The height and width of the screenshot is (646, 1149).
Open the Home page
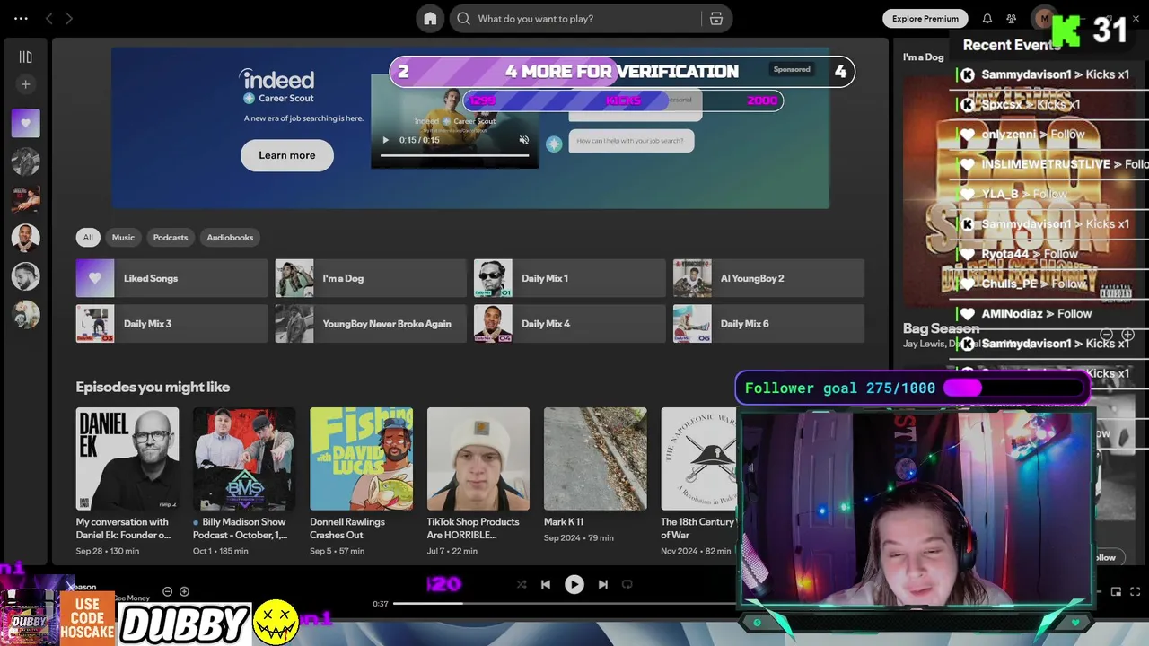(430, 18)
